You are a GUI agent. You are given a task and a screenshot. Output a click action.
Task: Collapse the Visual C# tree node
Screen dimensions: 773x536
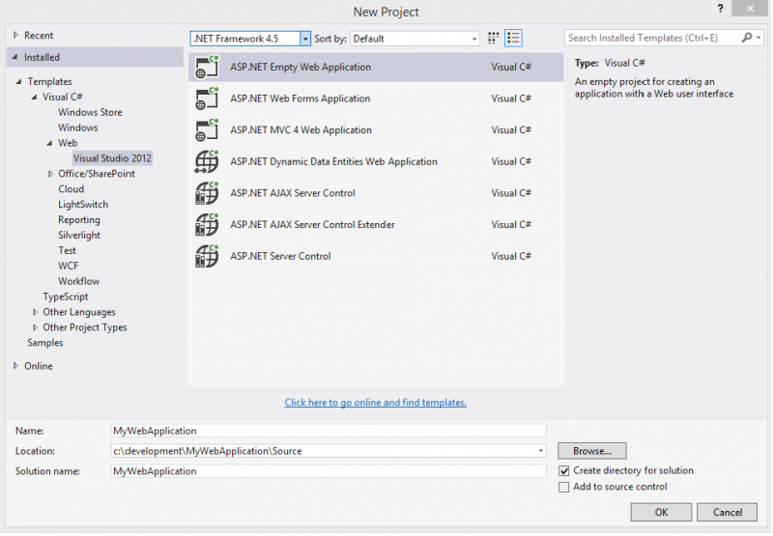coord(34,97)
